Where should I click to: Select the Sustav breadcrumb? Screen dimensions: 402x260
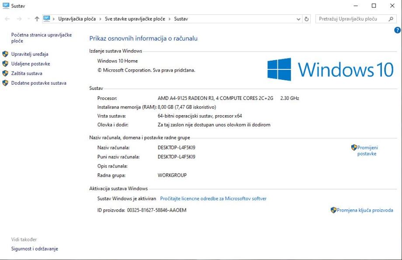point(181,19)
